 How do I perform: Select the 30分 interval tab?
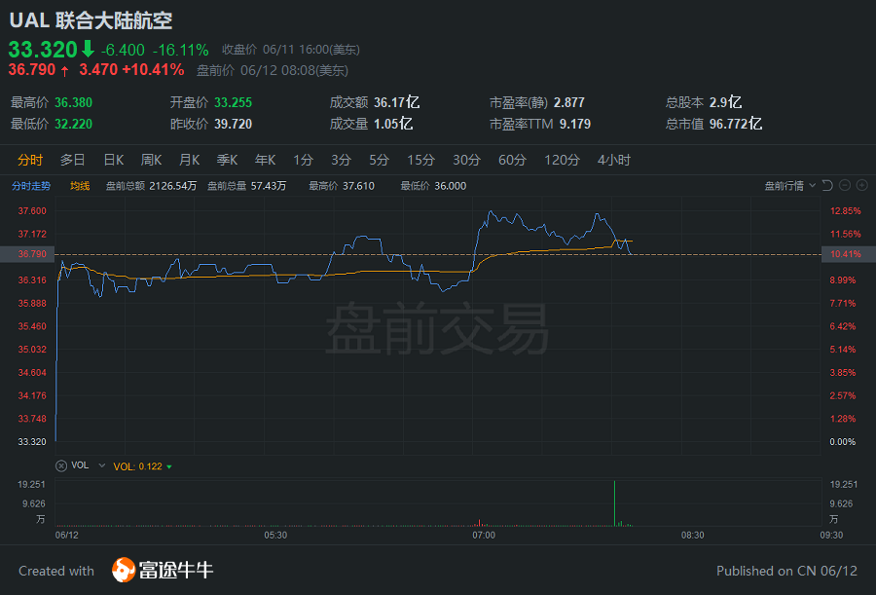pos(466,160)
